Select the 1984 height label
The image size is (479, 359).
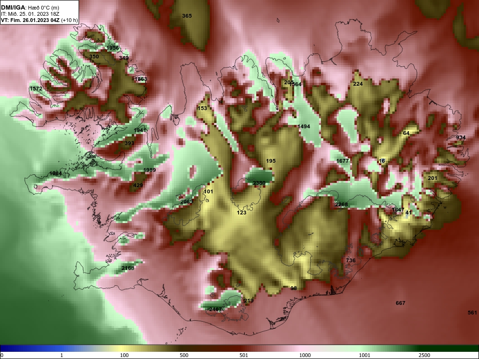56,173
